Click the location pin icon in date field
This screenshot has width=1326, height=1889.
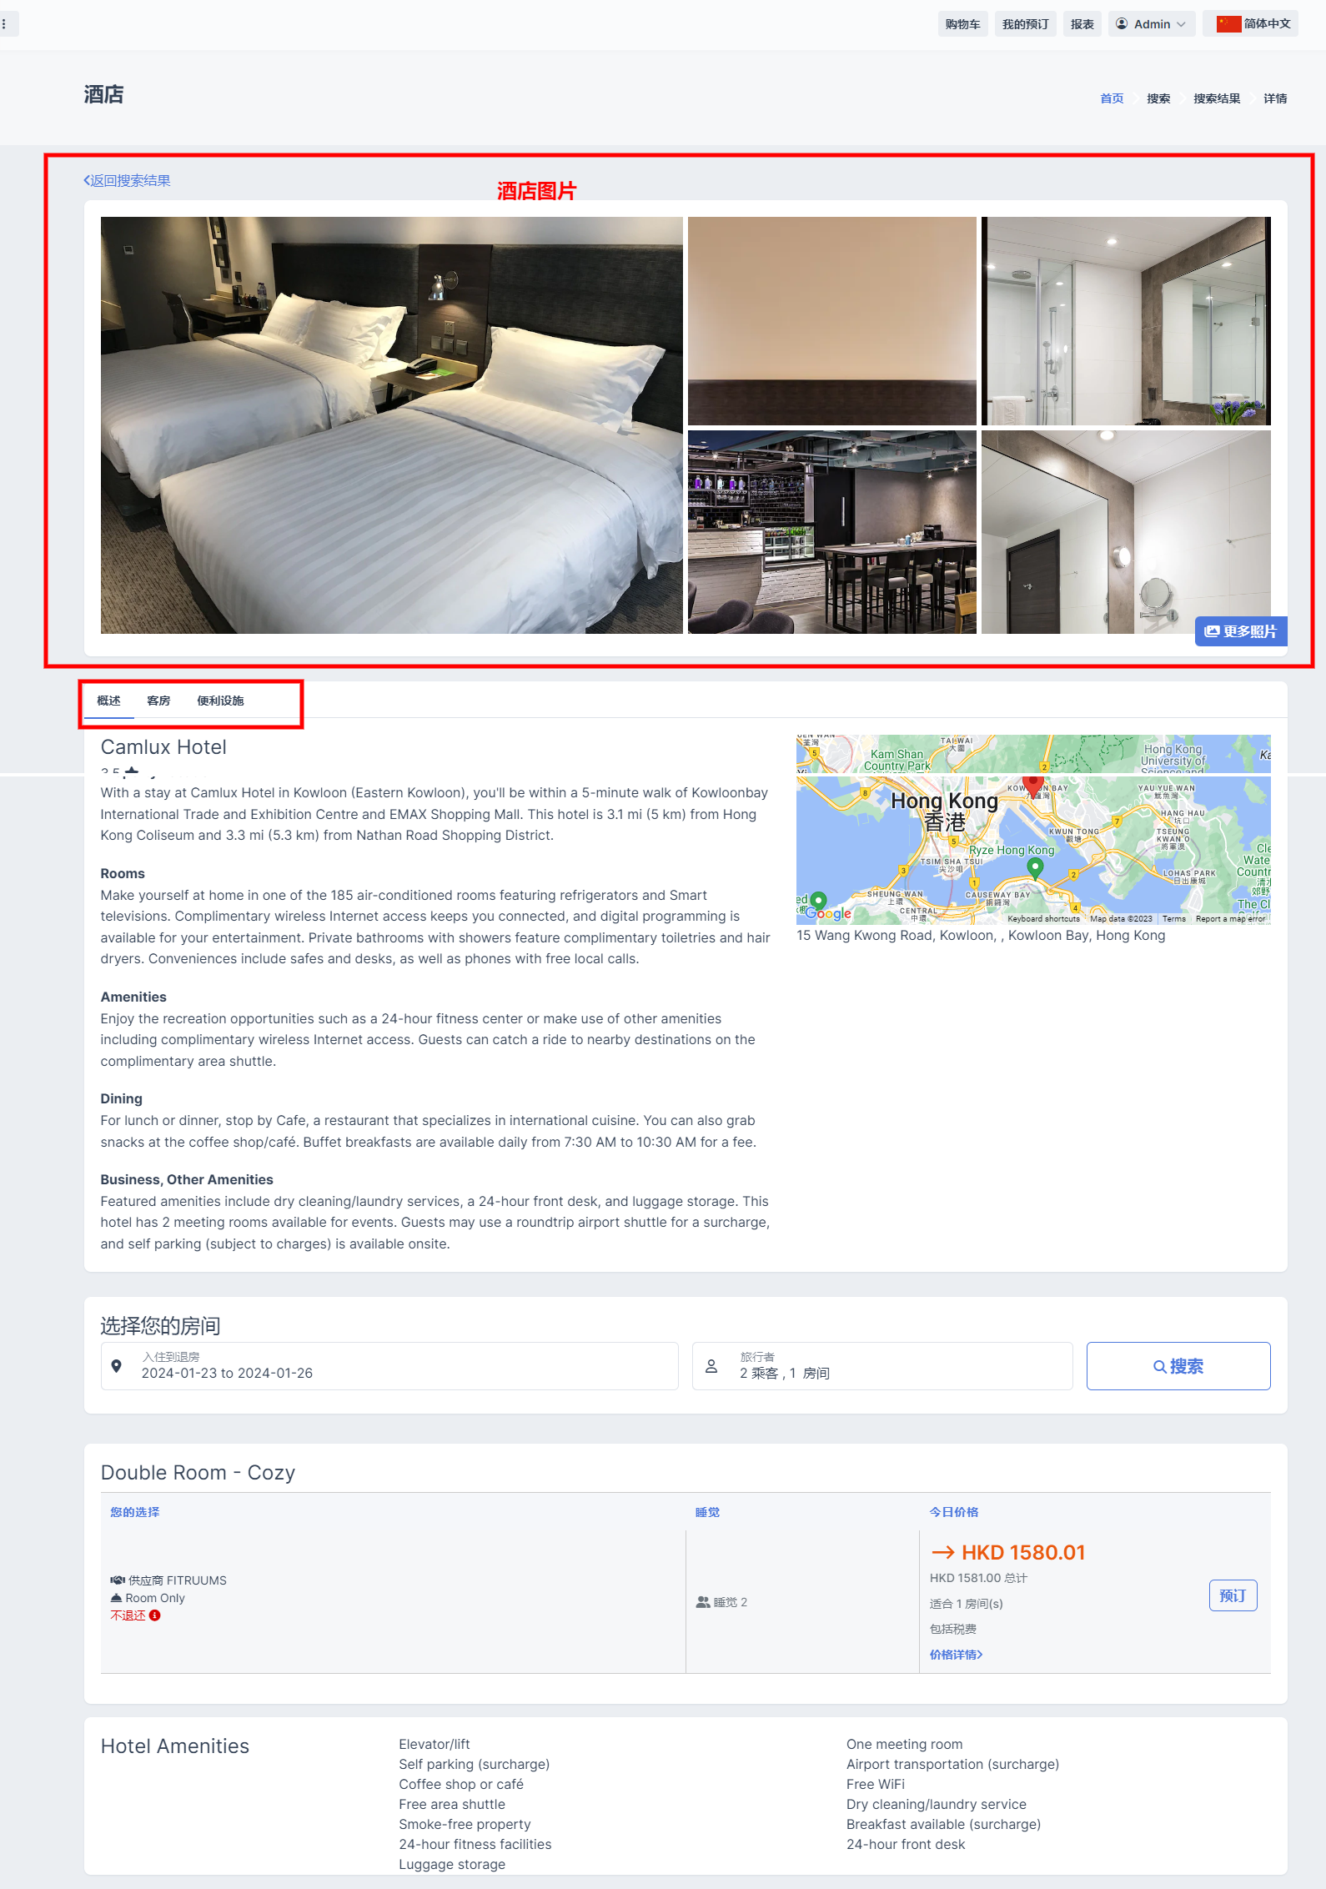[117, 1366]
